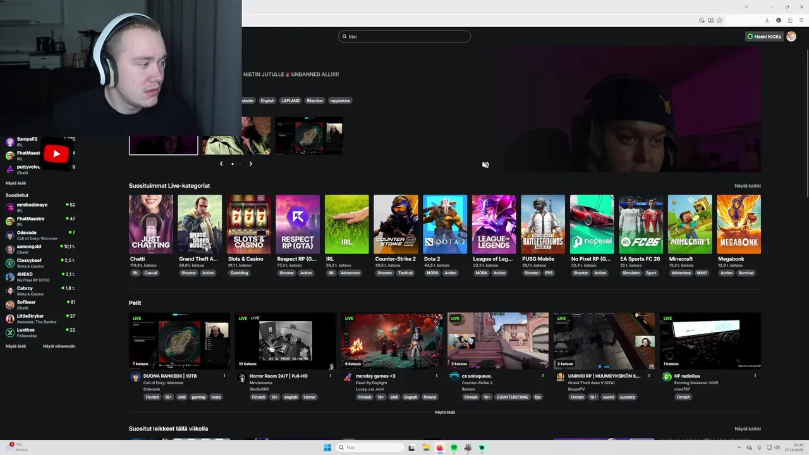Click the YouTube logo overlay
This screenshot has height=455, width=809.
[x=57, y=154]
